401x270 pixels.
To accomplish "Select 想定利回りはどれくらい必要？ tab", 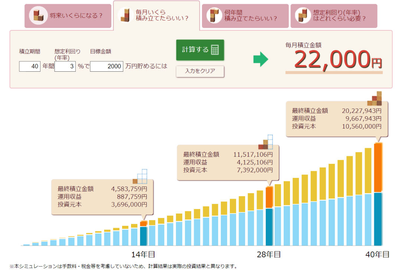I will point(334,16).
